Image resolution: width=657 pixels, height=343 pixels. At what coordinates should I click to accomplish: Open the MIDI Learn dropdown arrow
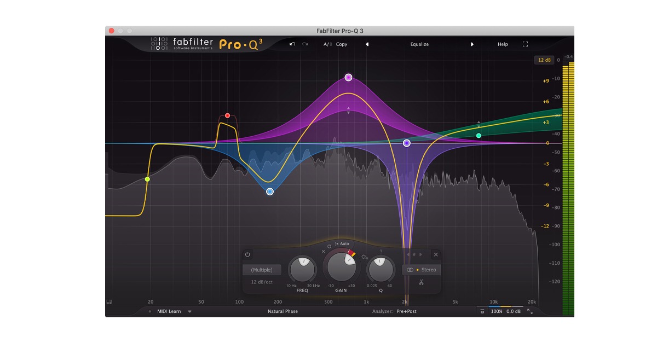[190, 311]
